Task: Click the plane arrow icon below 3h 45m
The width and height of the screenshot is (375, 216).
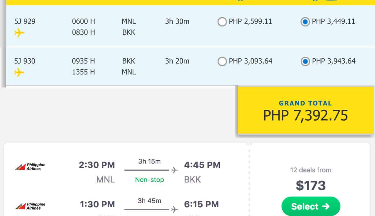Action: [175, 210]
